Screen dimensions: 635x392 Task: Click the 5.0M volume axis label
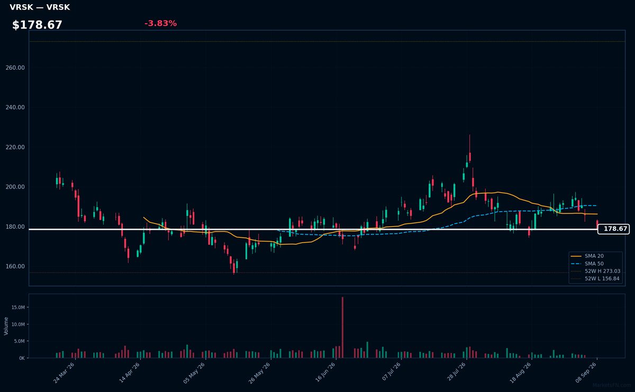[20, 341]
